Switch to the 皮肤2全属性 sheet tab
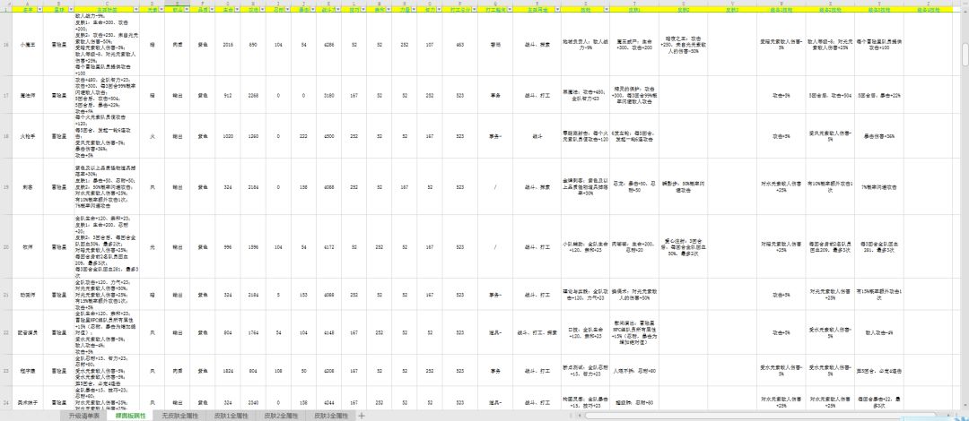The width and height of the screenshot is (969, 421). pyautogui.click(x=282, y=416)
